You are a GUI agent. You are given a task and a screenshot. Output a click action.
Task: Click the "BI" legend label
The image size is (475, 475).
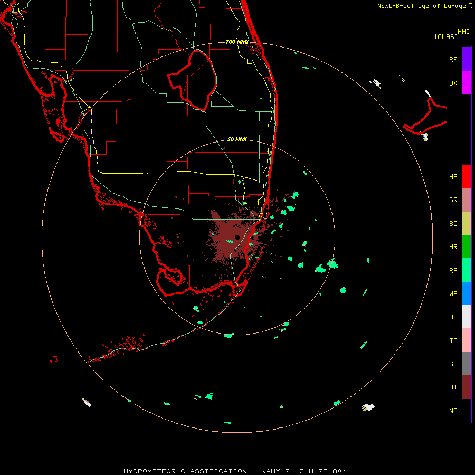tap(453, 387)
